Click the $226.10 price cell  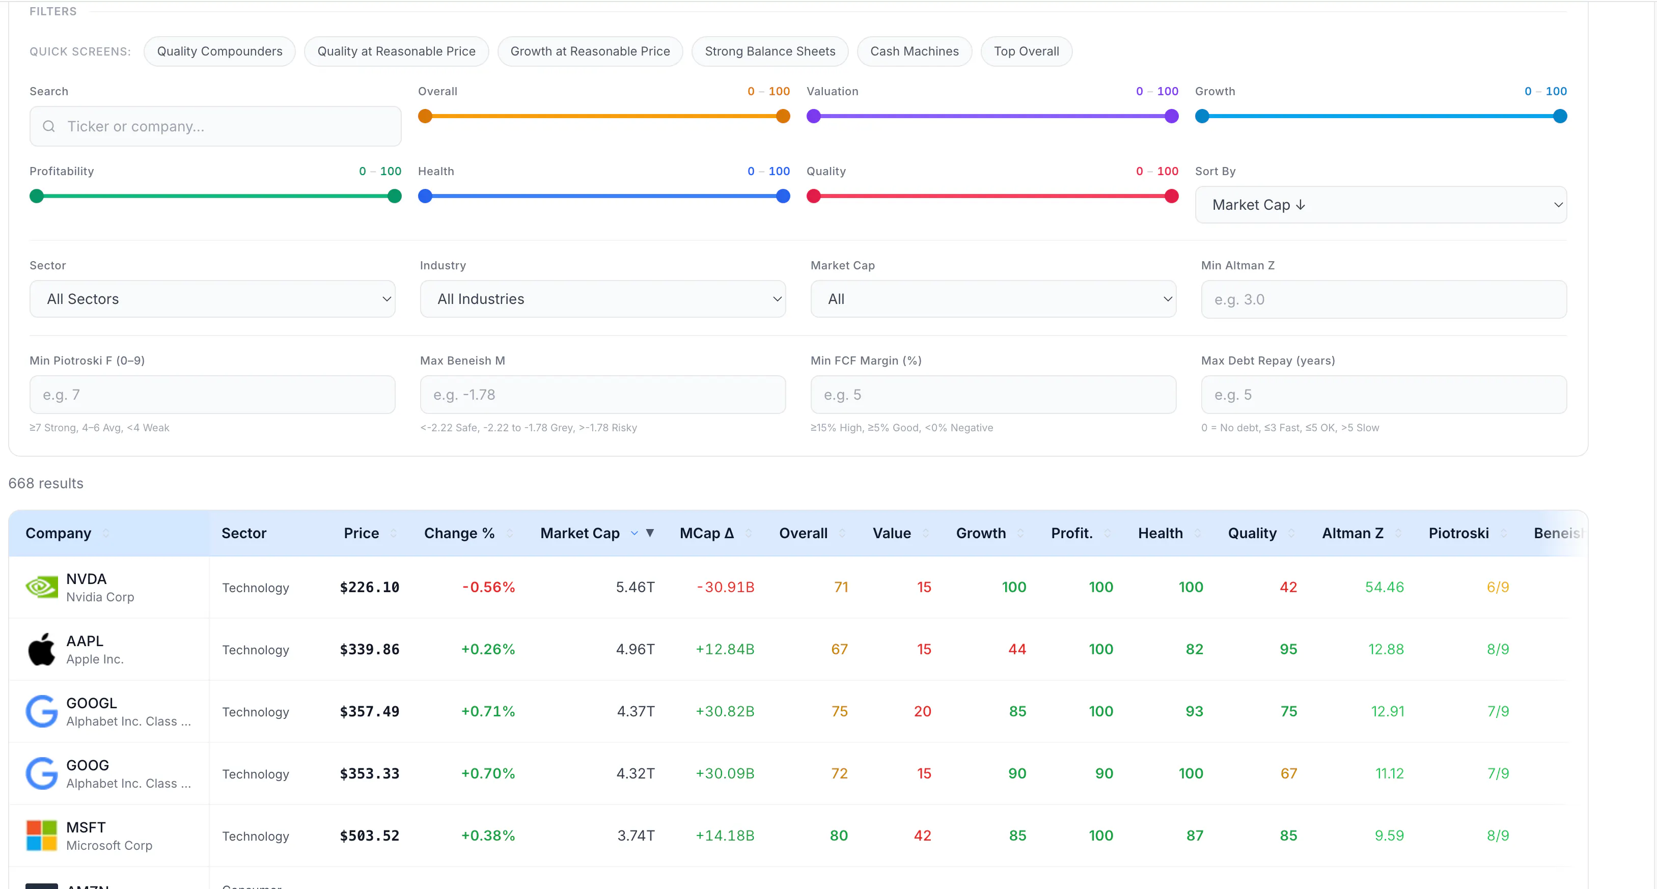(369, 587)
